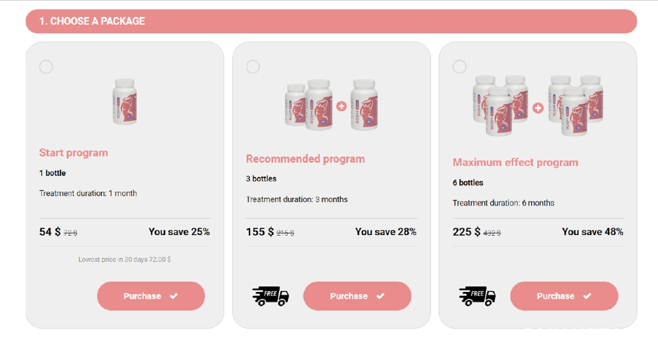Screen dimensions: 658x344
Task: Click free shipping truck icon in Recommended program
Action: point(271,296)
